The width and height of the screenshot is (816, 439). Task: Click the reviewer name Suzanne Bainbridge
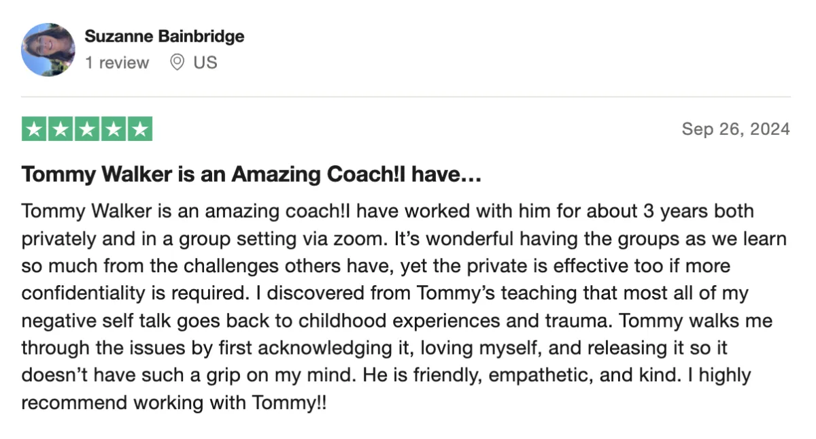point(165,37)
